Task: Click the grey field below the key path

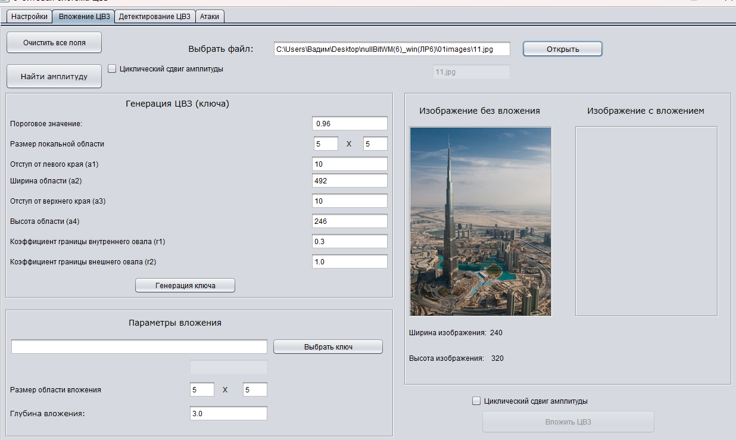Action: point(229,367)
